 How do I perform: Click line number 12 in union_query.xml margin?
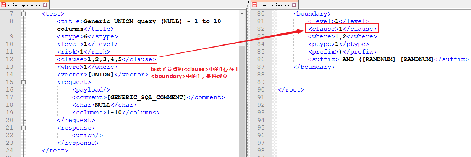[x=9, y=59]
